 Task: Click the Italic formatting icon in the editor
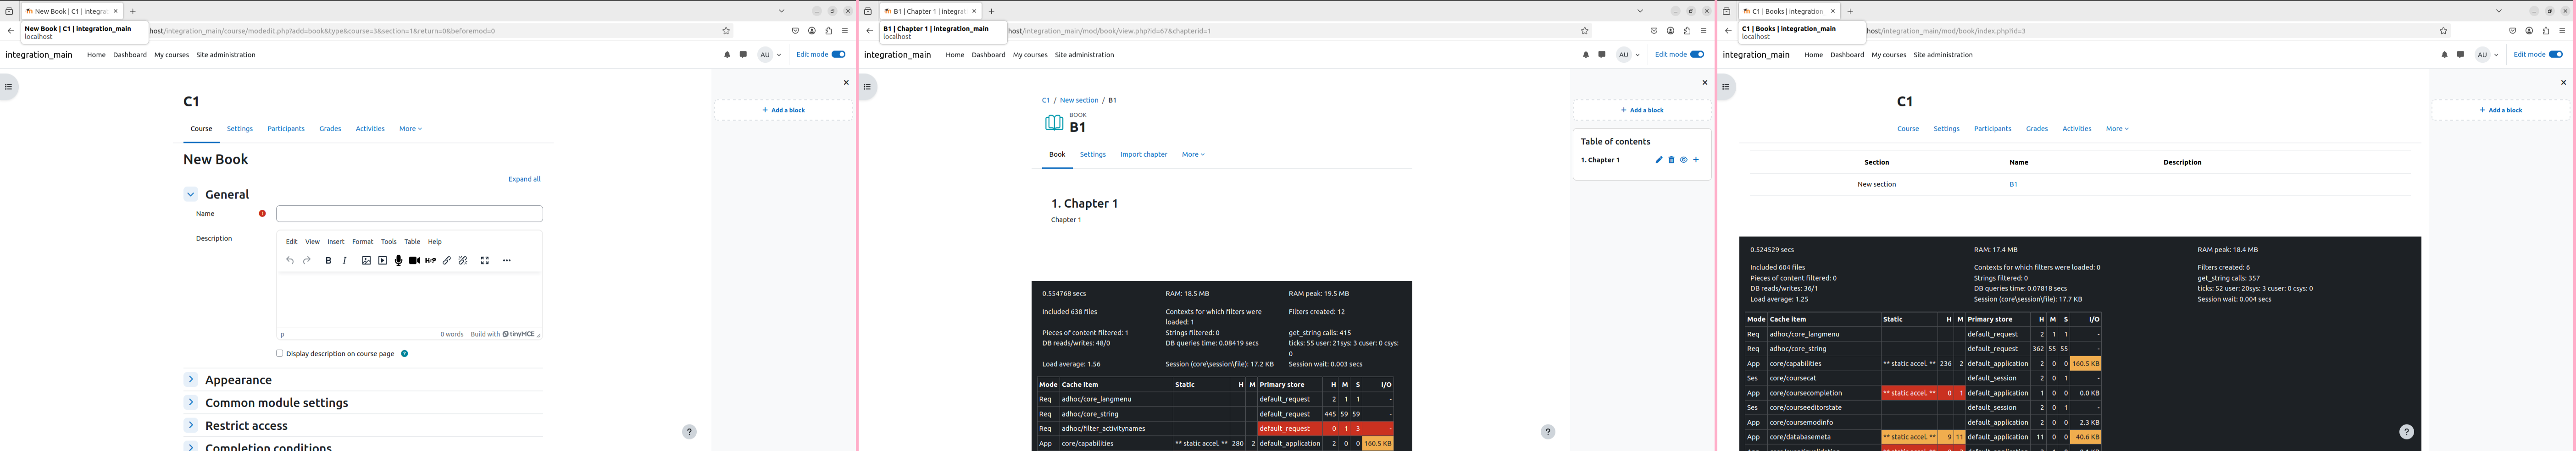(345, 260)
